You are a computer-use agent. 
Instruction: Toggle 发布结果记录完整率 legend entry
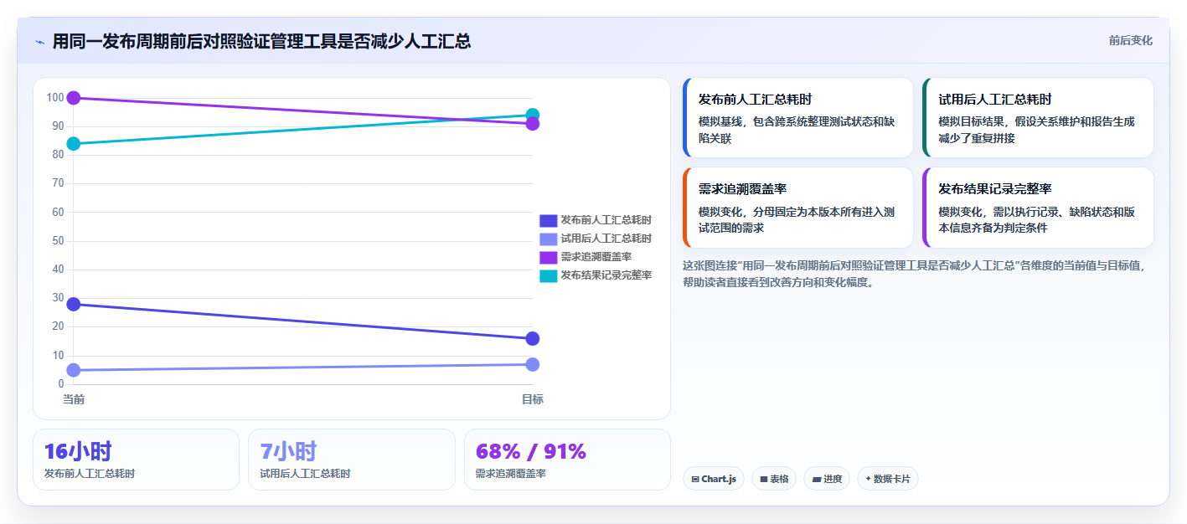click(596, 275)
